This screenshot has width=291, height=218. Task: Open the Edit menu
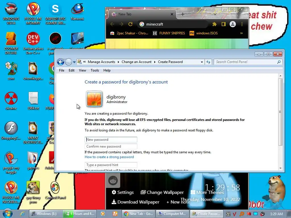coord(71,70)
